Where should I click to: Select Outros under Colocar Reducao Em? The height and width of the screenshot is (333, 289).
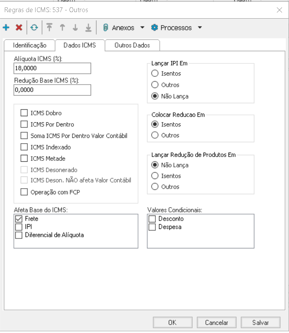[155, 135]
